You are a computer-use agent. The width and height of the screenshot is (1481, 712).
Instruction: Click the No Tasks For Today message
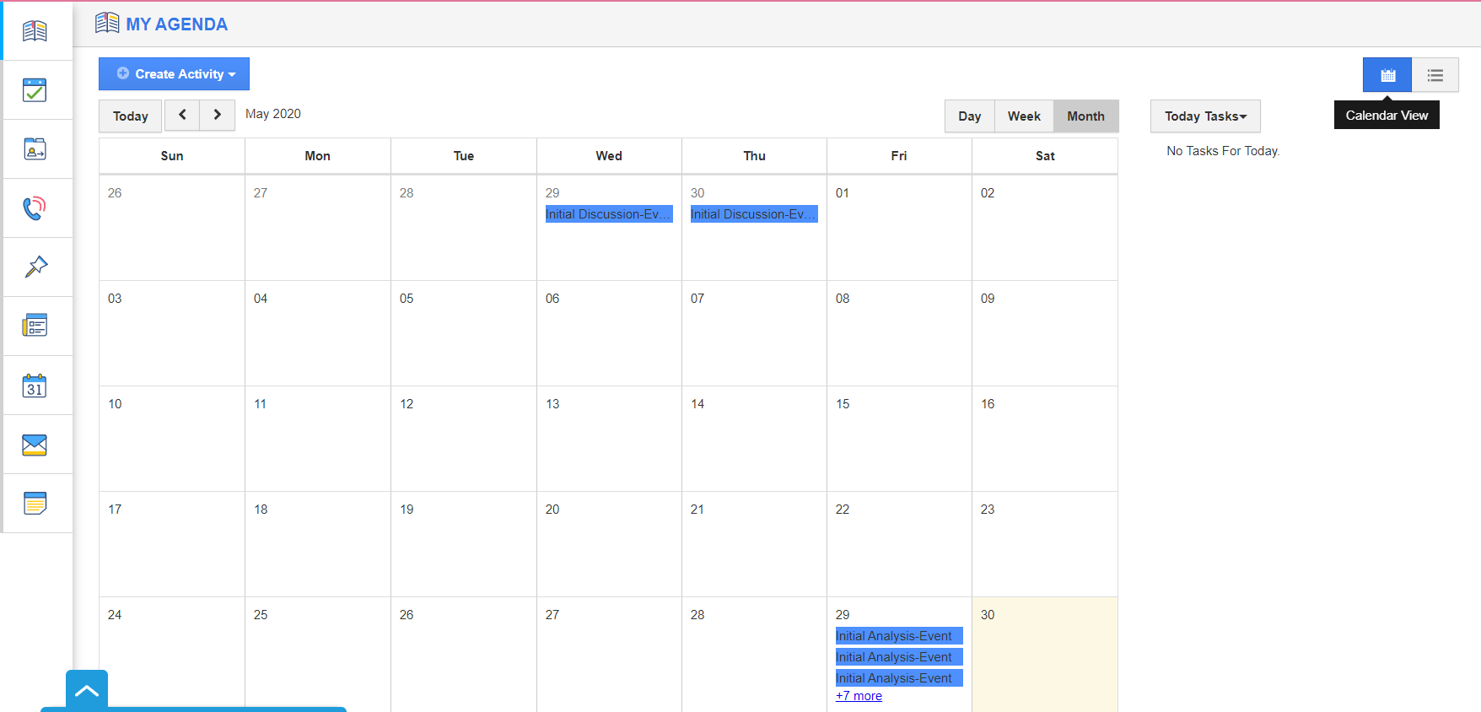[x=1223, y=151]
